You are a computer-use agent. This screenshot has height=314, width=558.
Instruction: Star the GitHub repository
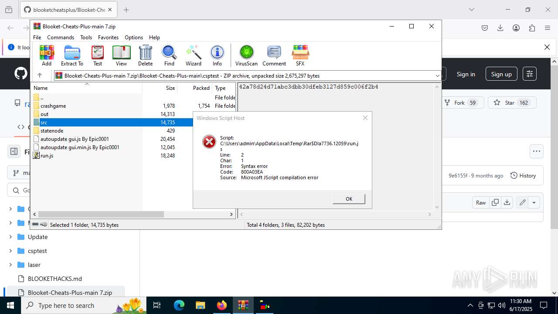[x=512, y=103]
